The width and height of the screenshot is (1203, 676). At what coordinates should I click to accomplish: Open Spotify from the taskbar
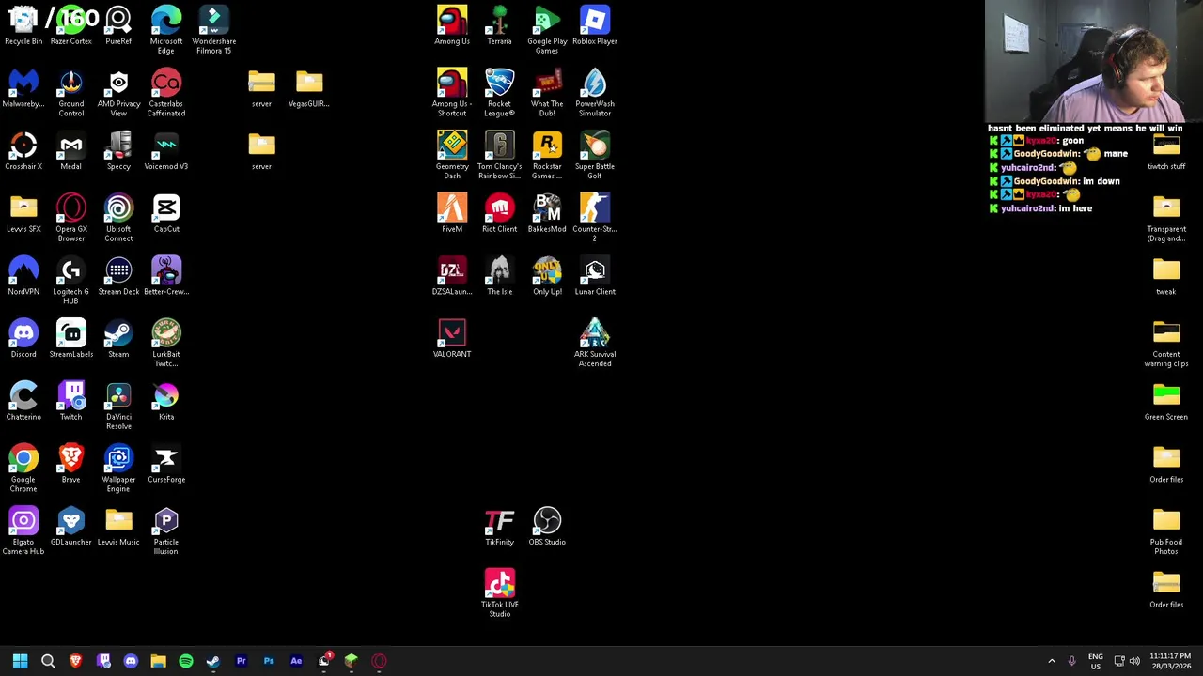coord(186,661)
